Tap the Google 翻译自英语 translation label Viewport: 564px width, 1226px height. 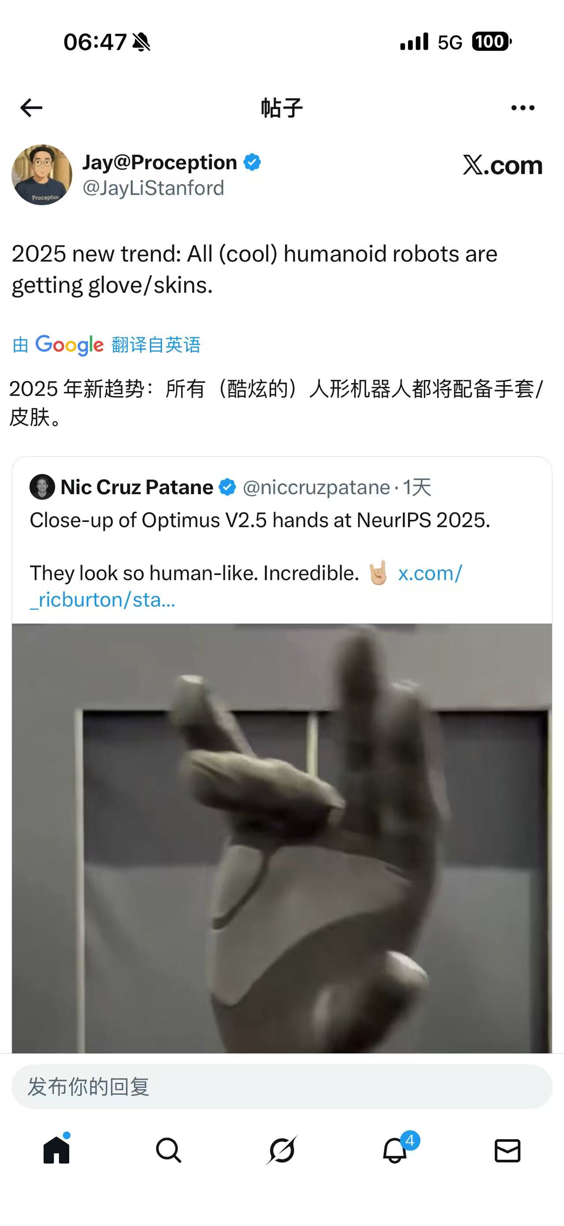106,345
